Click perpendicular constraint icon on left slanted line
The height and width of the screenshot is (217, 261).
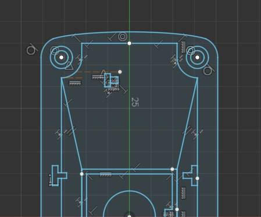[x=68, y=103]
